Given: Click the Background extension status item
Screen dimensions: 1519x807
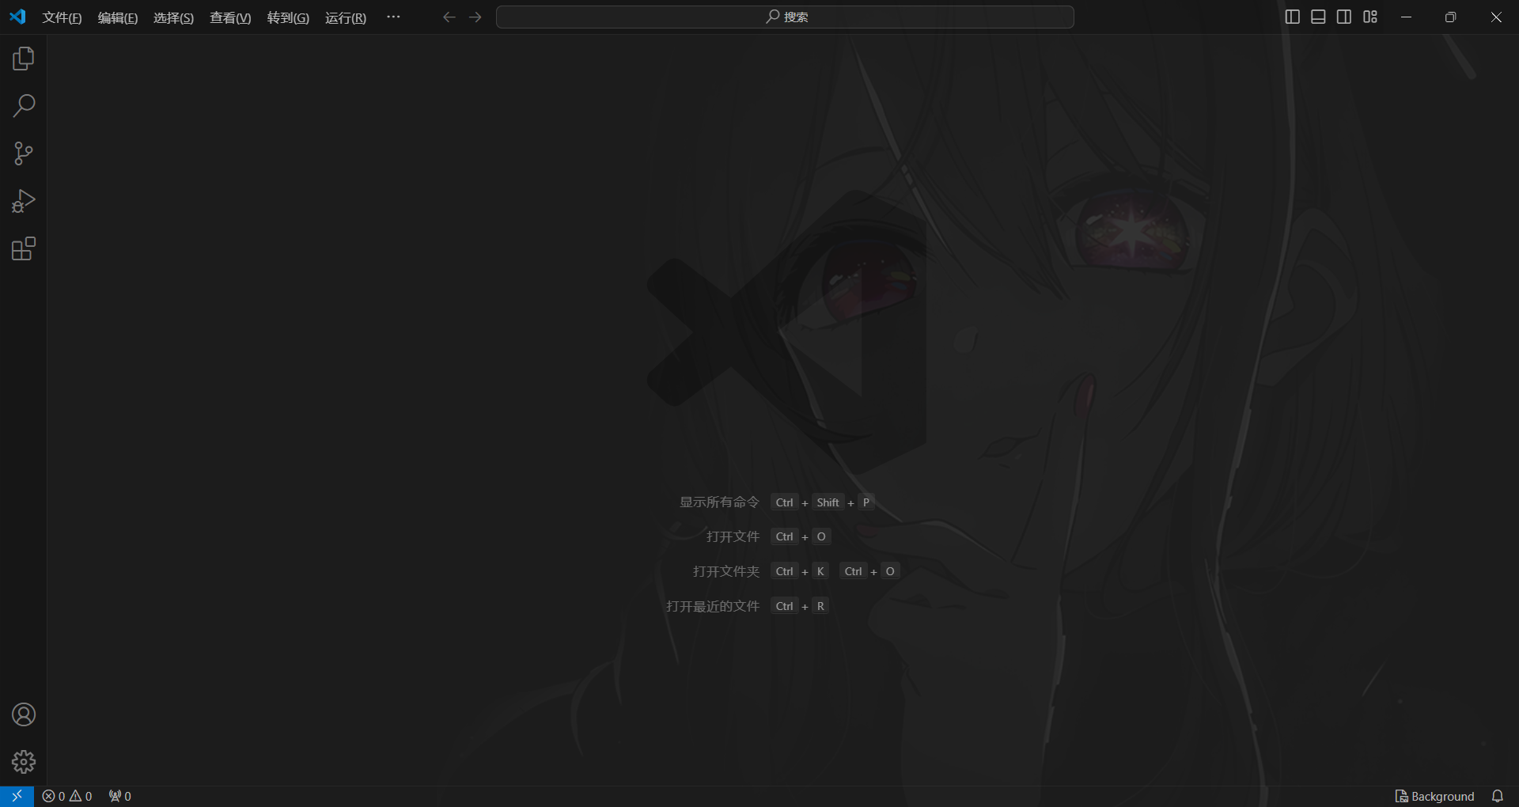Looking at the screenshot, I should (x=1435, y=796).
